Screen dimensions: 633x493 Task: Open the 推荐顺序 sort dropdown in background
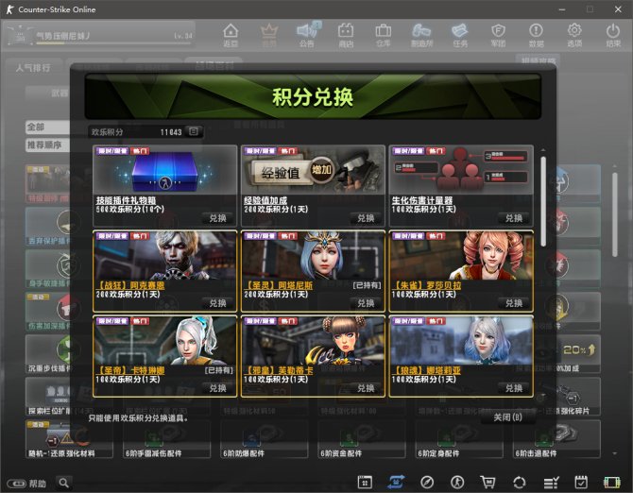[x=47, y=144]
